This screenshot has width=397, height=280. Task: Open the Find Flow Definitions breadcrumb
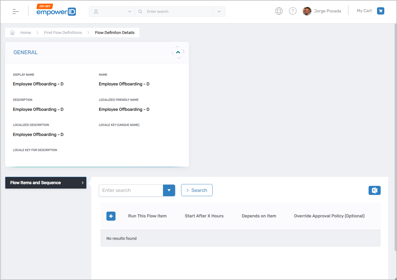tap(63, 32)
